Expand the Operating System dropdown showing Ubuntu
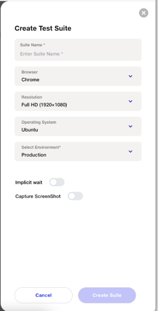 [78, 126]
